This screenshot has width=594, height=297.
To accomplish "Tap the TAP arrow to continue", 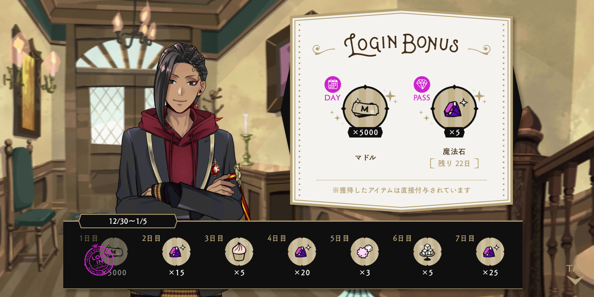I will coord(575,275).
